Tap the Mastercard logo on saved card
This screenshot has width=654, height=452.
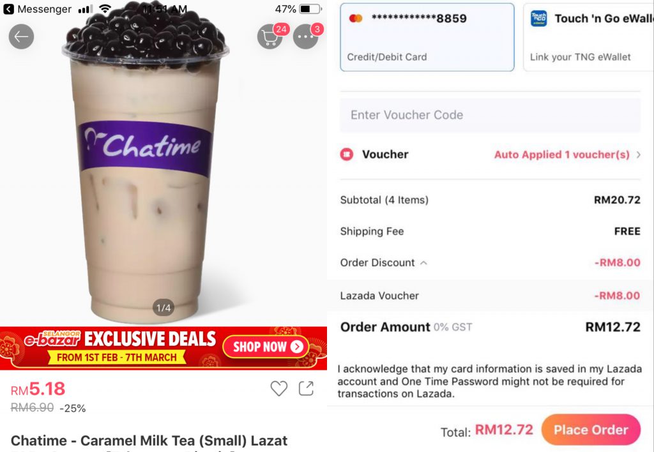356,19
